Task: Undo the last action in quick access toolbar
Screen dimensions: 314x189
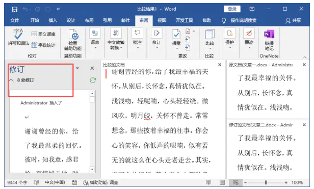Action: [25, 9]
